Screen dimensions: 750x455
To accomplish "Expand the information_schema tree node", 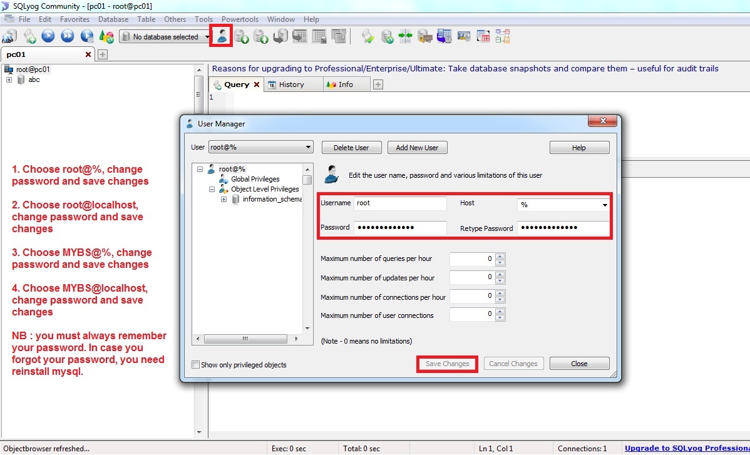I will [x=223, y=200].
